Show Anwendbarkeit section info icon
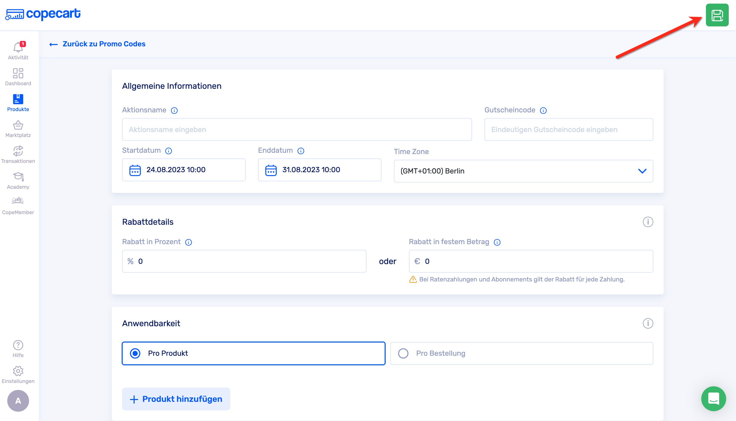Image resolution: width=736 pixels, height=421 pixels. click(x=648, y=323)
